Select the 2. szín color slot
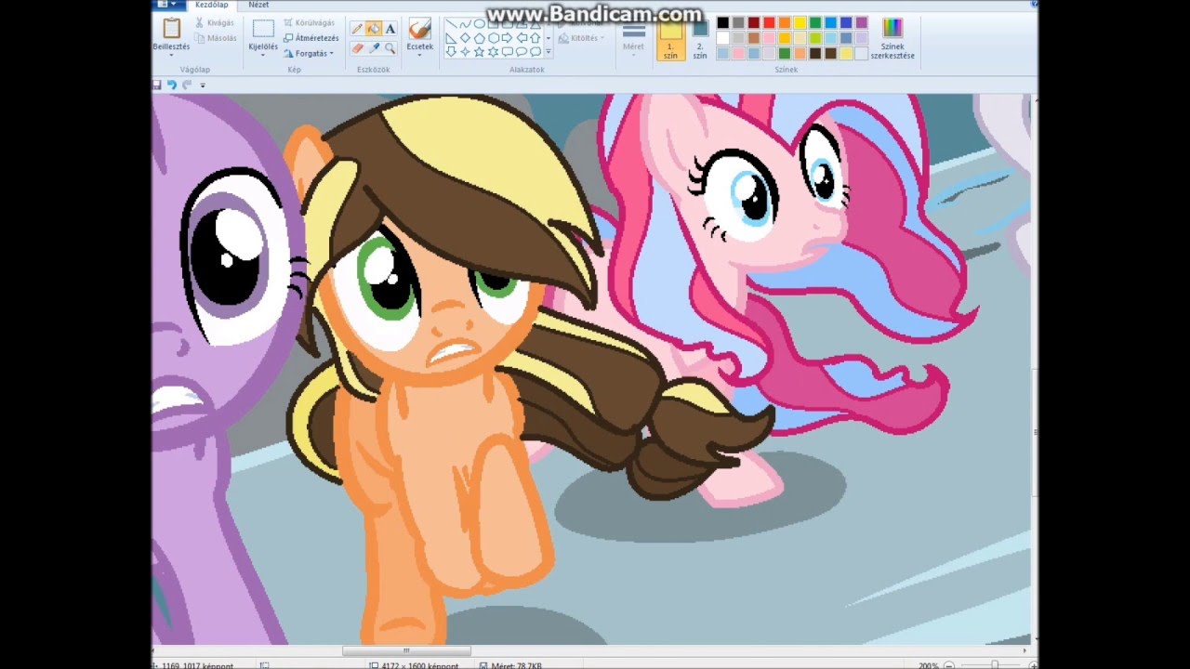Image resolution: width=1190 pixels, height=669 pixels. tap(700, 38)
